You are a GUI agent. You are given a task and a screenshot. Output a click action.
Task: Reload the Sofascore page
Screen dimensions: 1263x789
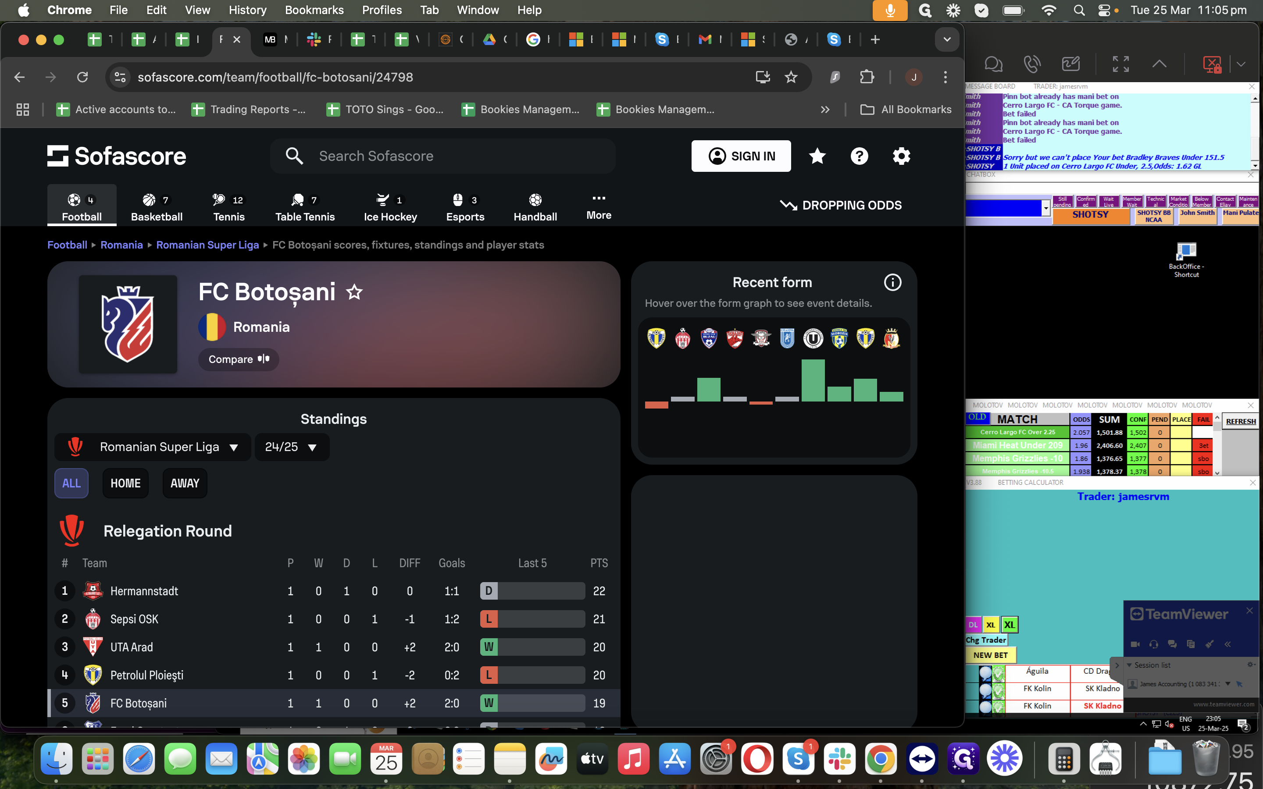point(82,77)
